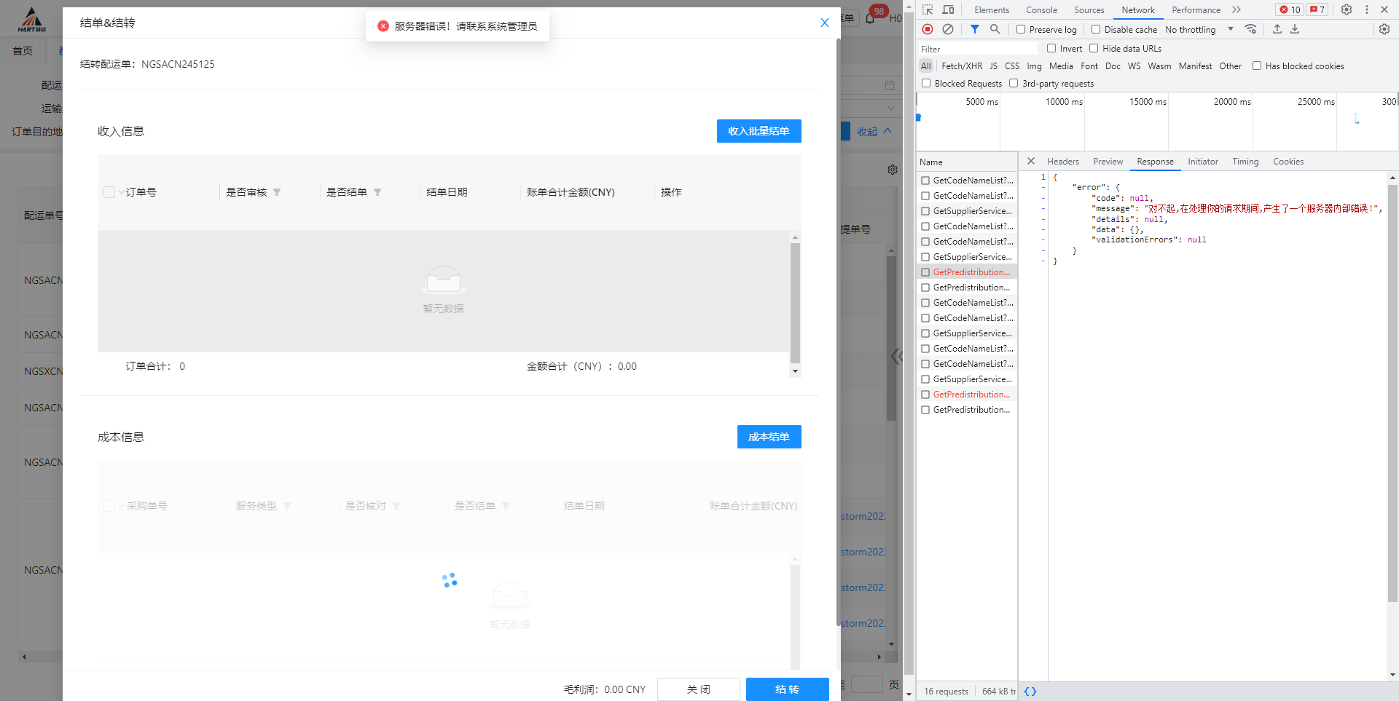
Task: Click pretty-print braces icon
Action: point(1030,692)
